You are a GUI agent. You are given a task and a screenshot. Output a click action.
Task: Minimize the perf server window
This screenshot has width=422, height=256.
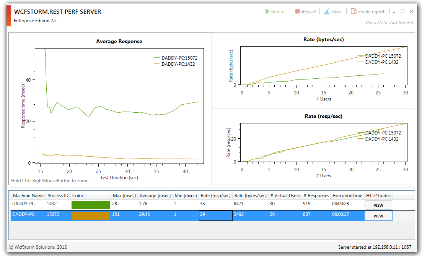click(x=394, y=12)
